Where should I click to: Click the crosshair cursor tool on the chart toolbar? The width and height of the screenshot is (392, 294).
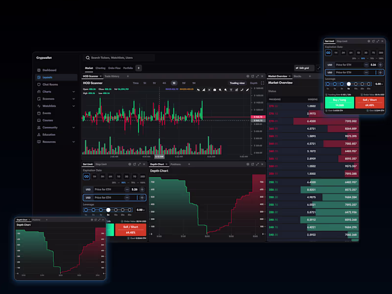pos(198,90)
